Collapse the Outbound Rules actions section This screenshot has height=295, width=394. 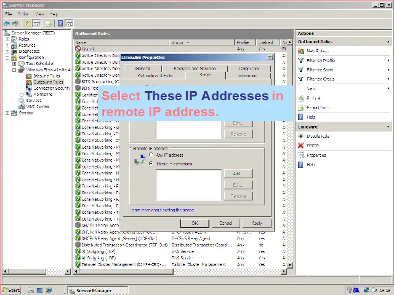coord(388,42)
